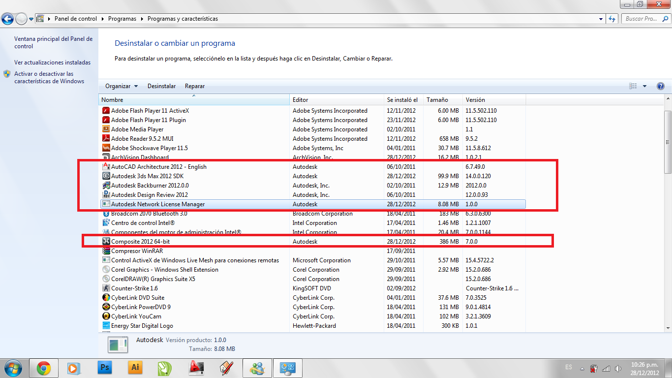672x378 pixels.
Task: Launch Photoshop from the taskbar
Action: pyautogui.click(x=105, y=368)
